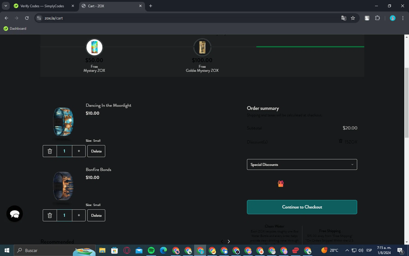Open the Chrome three-dot menu
This screenshot has height=256, width=409.
click(x=403, y=18)
